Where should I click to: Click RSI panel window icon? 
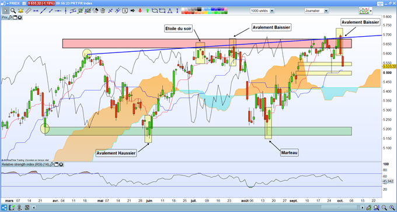[57, 164]
